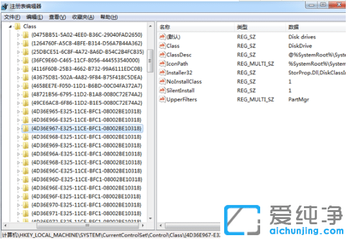Viewport: 349px width, 239px height.
Task: Click the PartMgr data cell
Action: [x=299, y=100]
